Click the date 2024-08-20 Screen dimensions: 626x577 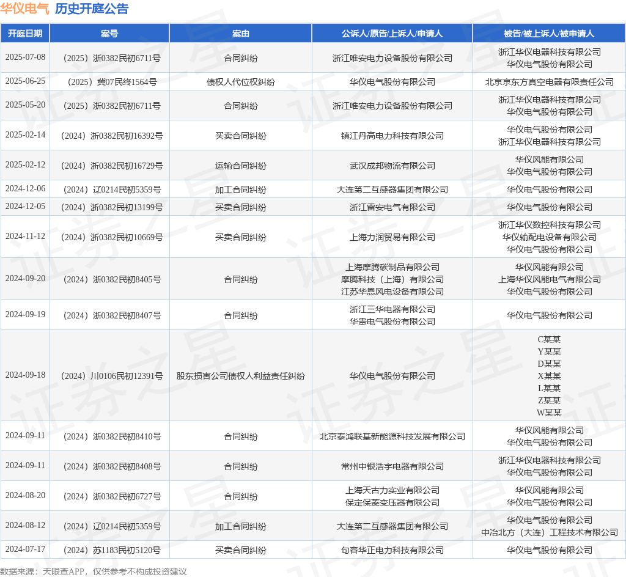click(x=25, y=495)
